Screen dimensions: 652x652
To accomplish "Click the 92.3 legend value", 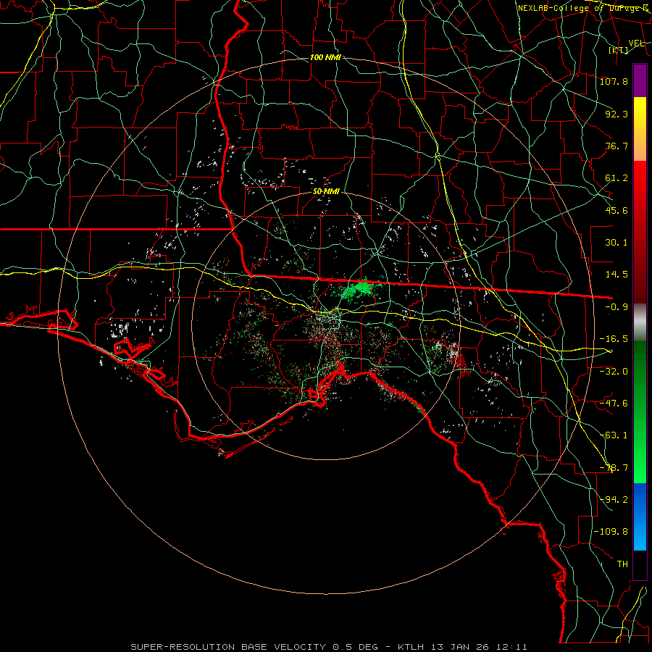I will point(617,114).
